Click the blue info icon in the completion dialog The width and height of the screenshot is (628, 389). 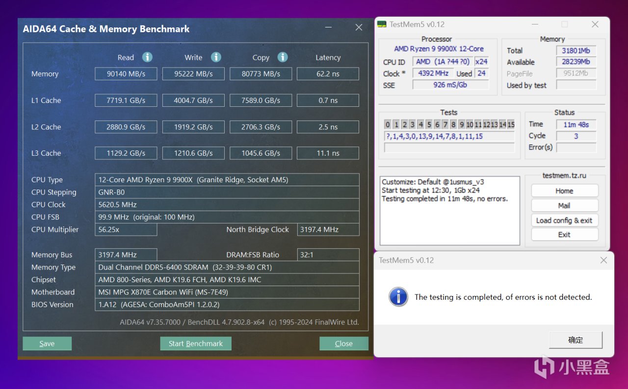[398, 297]
